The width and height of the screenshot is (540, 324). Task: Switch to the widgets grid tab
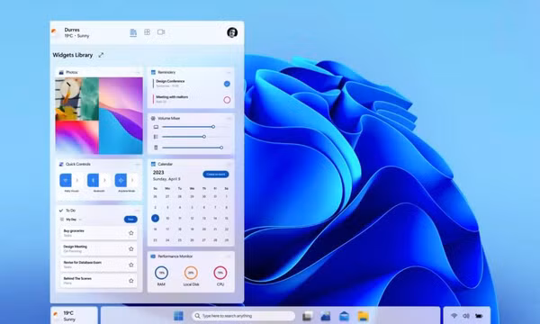(147, 32)
